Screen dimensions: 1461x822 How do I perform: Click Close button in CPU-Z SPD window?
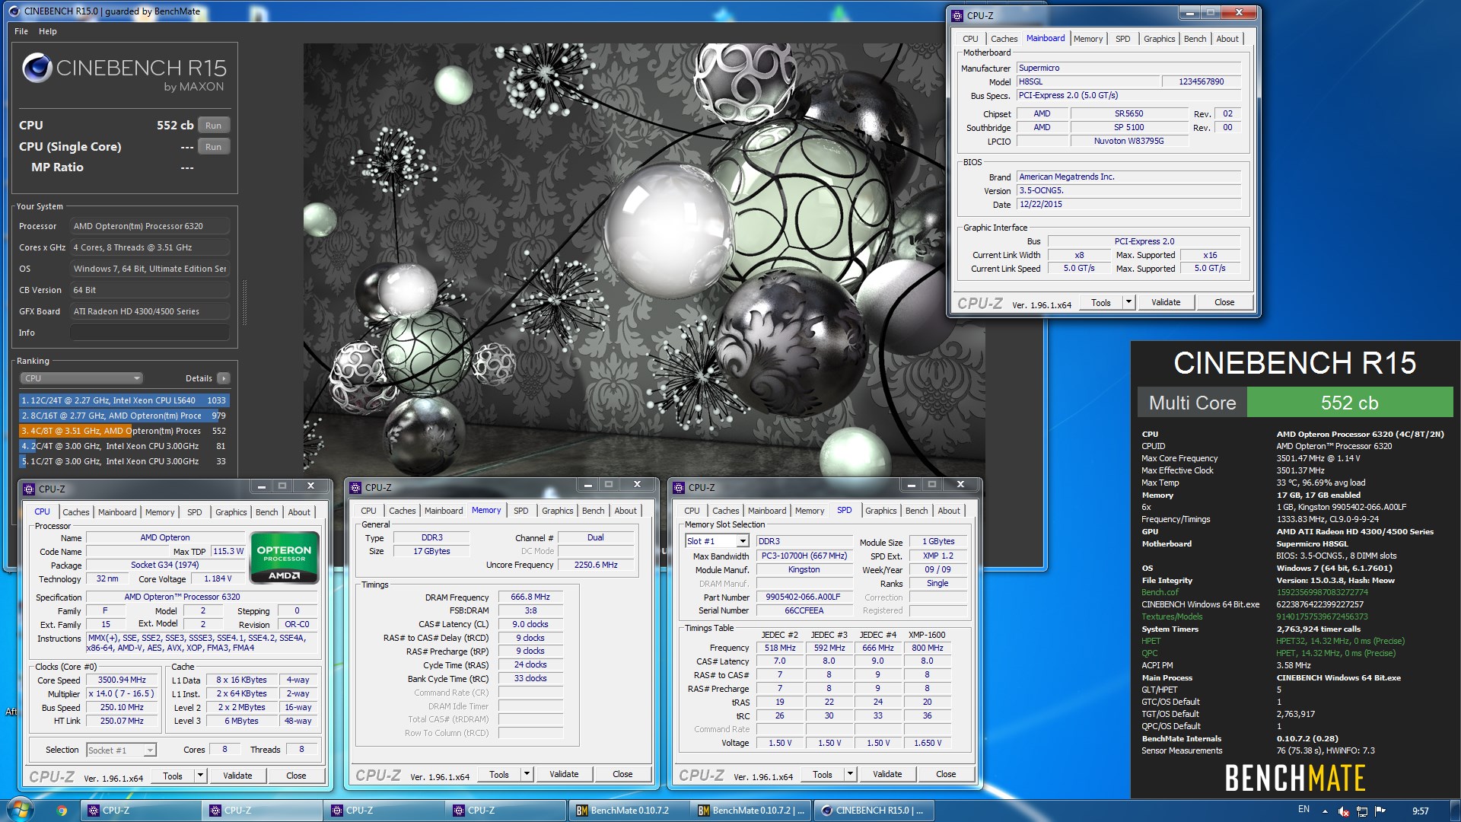946,774
